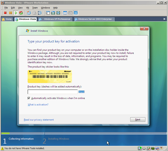
Task: Suspend the VM with the pause icon
Action: (x=11, y=13)
